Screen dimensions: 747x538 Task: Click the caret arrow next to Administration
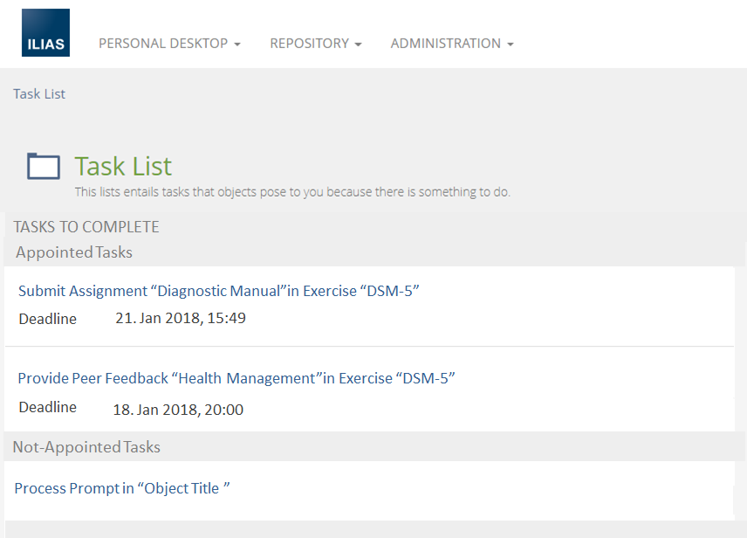510,45
